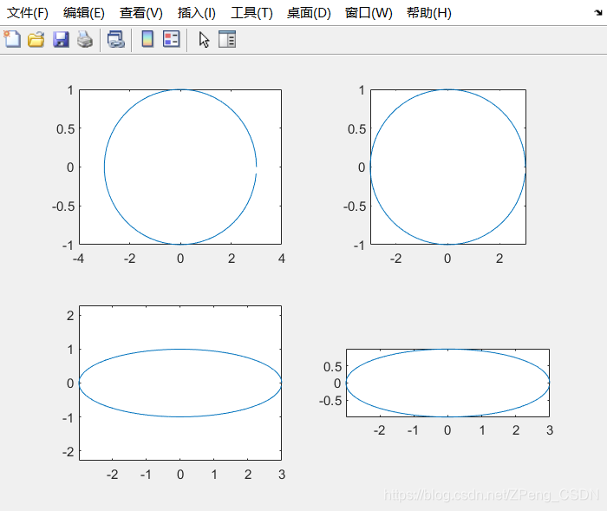Select the top-left circle plot axes

[x=180, y=167]
